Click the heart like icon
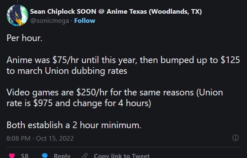 pos(12,156)
